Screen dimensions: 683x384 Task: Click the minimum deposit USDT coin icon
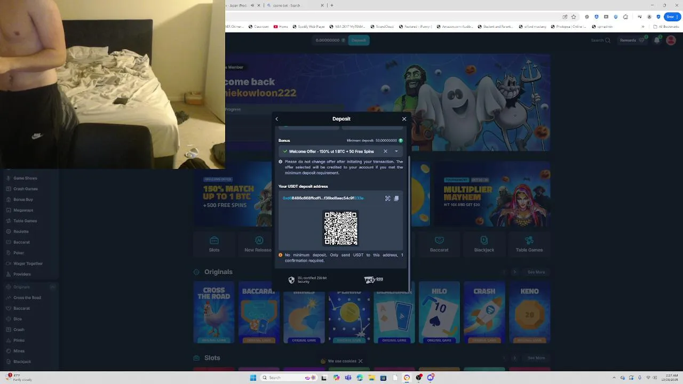401,141
